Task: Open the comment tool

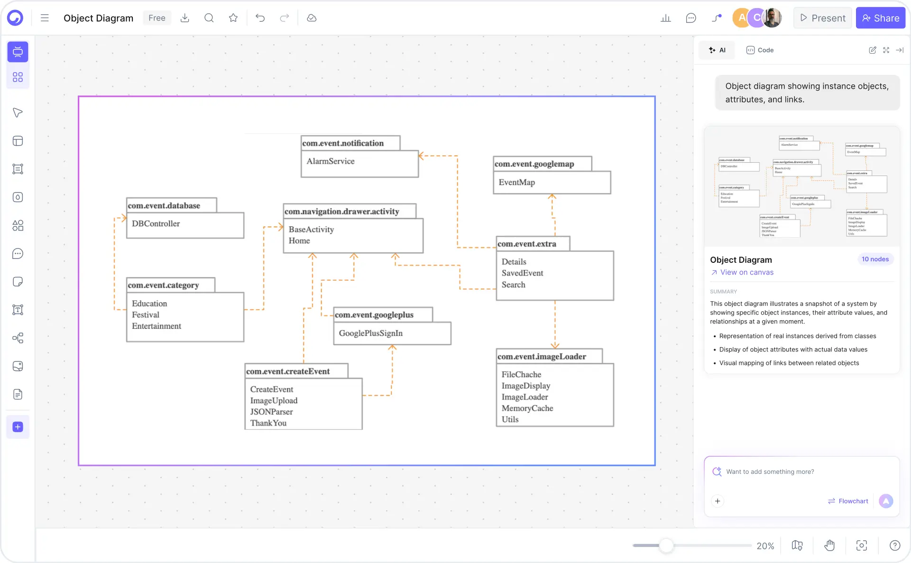Action: coord(18,254)
